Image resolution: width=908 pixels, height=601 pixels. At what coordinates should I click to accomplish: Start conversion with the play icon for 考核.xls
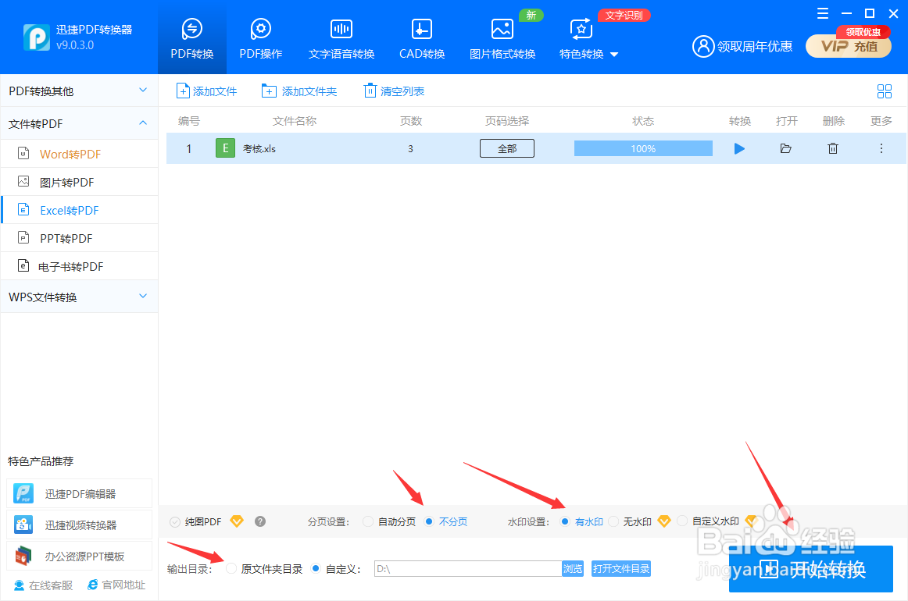pos(739,148)
